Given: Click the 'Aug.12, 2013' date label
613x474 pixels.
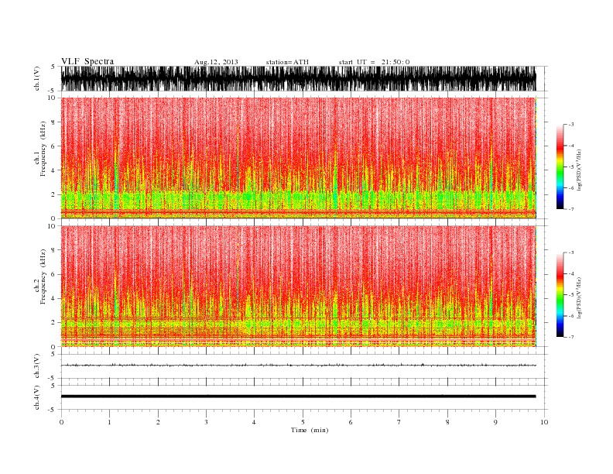Looking at the screenshot, I should coord(216,62).
